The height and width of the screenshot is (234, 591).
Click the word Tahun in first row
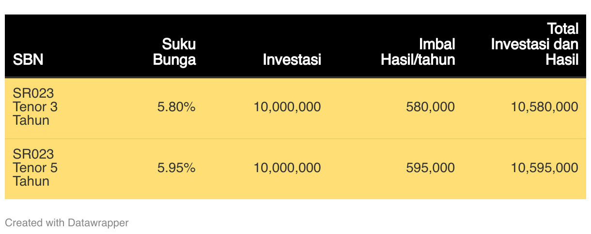point(31,120)
